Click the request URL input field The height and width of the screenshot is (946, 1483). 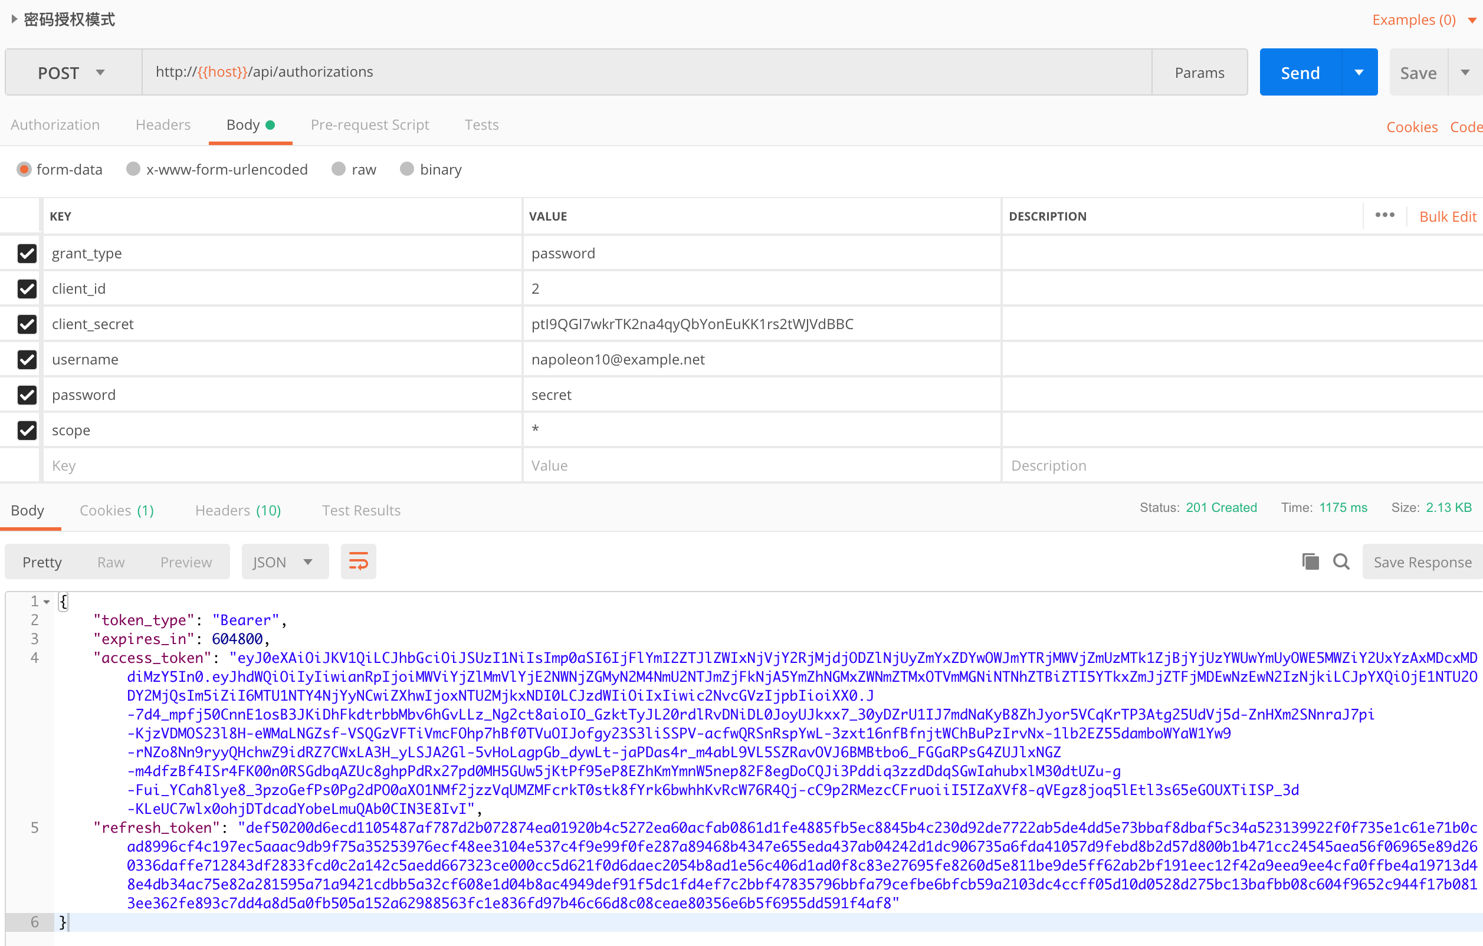[647, 72]
